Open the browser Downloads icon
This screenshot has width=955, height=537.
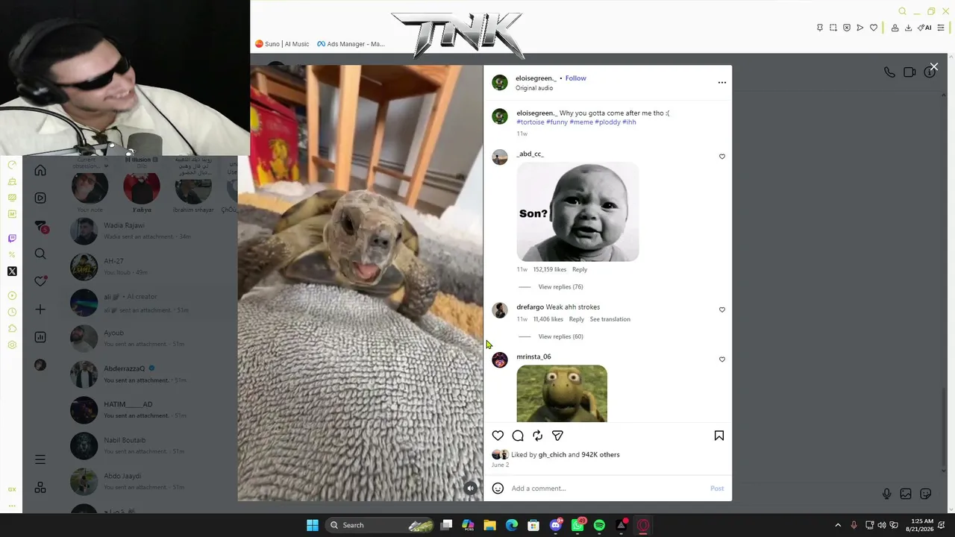tap(908, 28)
